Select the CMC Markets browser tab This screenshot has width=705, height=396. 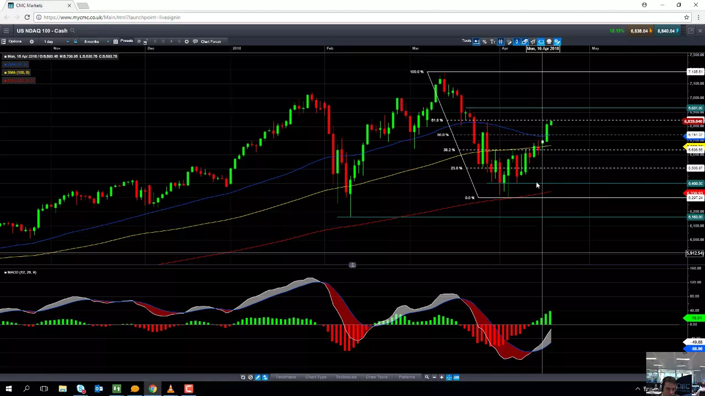tap(39, 5)
